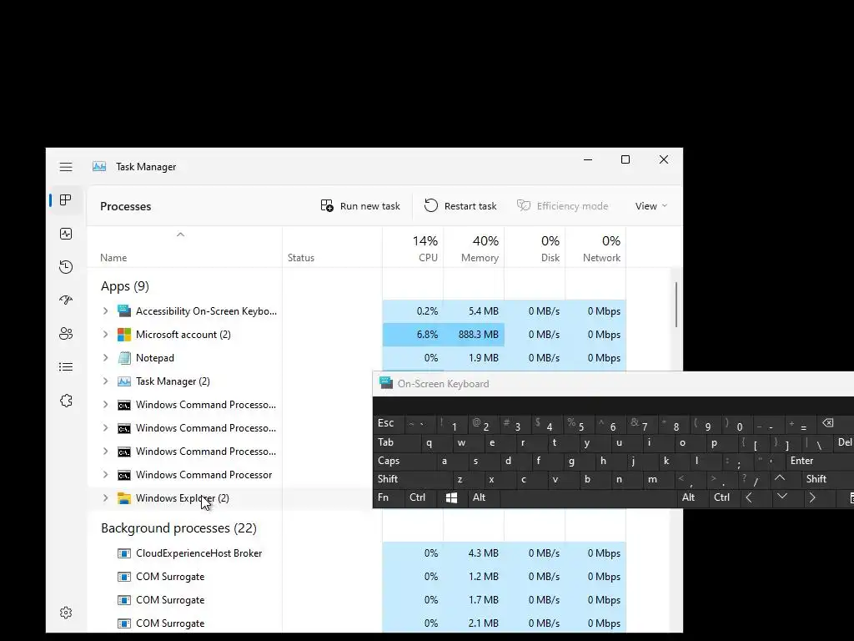Screen dimensions: 854x641
Task: Toggle the left Alt key on keyboard
Action: tap(483, 497)
